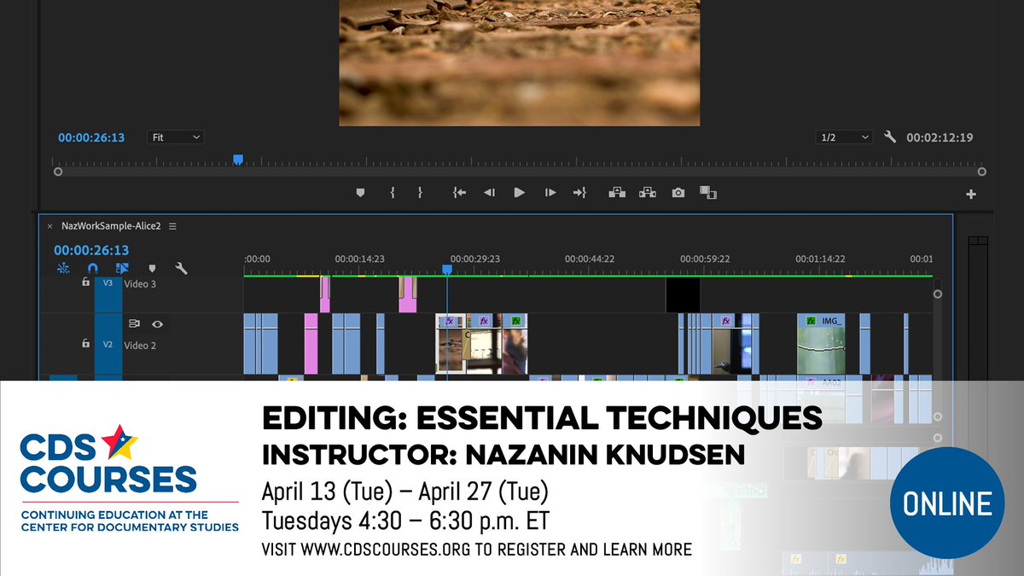Open the Button Editor plus icon

(x=970, y=195)
